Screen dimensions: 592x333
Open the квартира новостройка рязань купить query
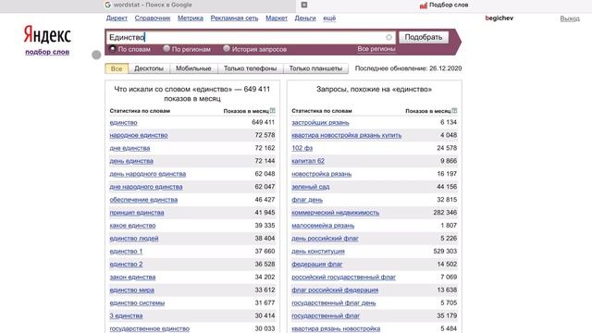click(x=347, y=135)
